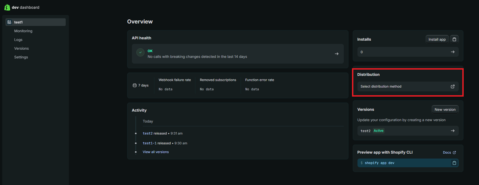Click external link icon in Distribution row
The width and height of the screenshot is (479, 185).
pyautogui.click(x=452, y=86)
